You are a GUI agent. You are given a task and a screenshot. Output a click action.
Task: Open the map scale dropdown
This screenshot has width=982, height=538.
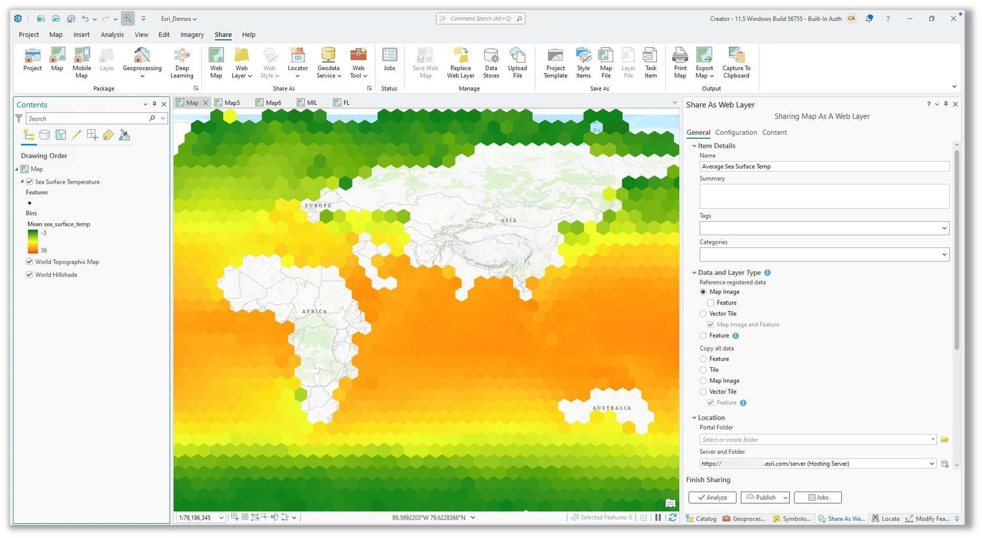(222, 517)
